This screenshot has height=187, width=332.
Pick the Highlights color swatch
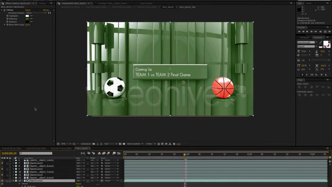[x=27, y=16]
